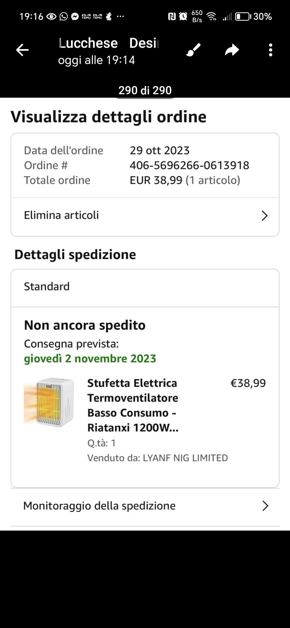Image resolution: width=290 pixels, height=628 pixels.
Task: Tap the battery status icon
Action: pos(243,17)
